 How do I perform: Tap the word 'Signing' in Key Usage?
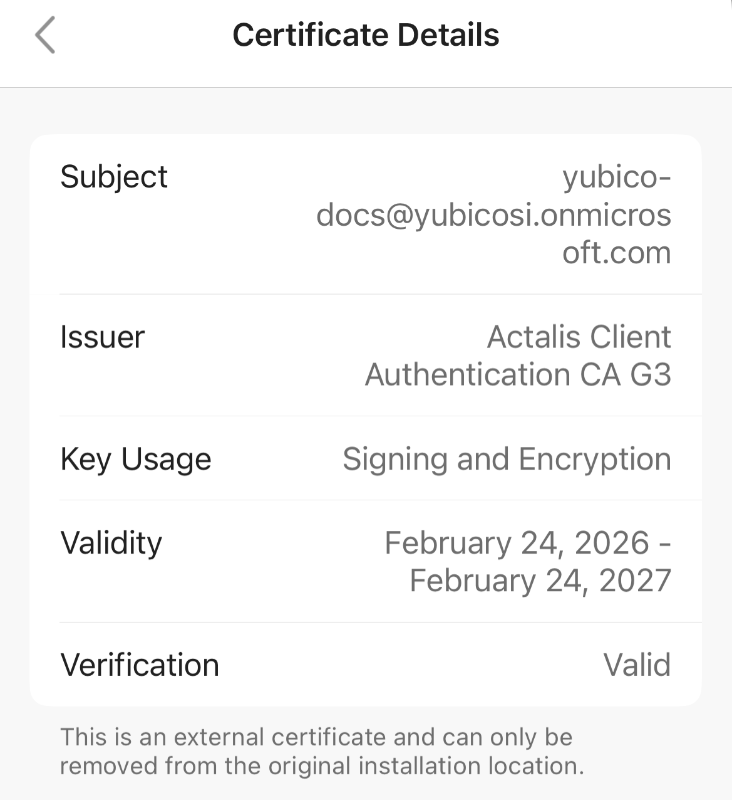(394, 460)
